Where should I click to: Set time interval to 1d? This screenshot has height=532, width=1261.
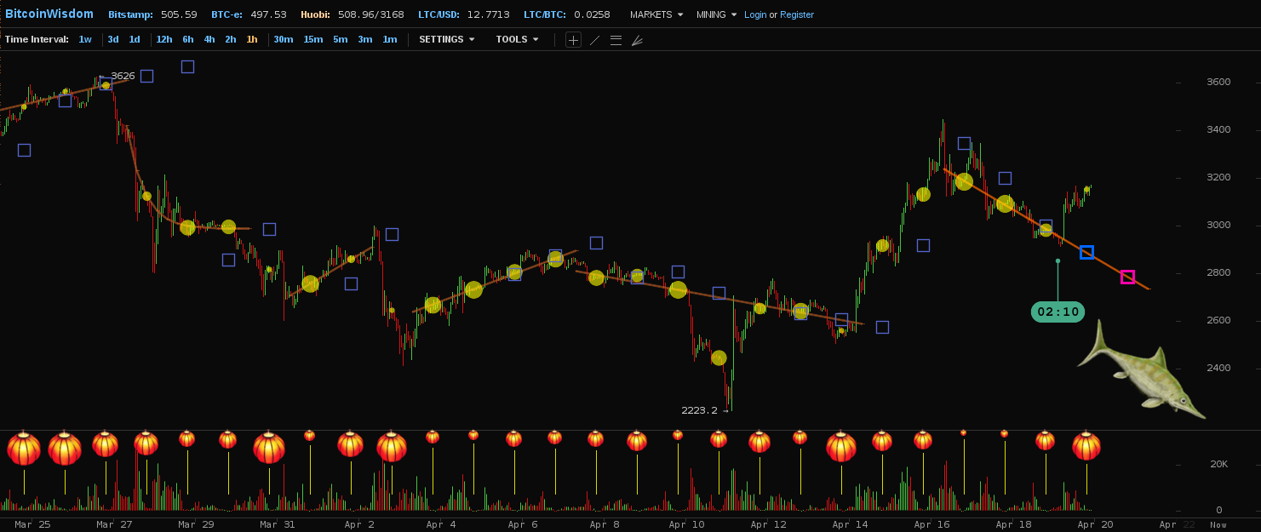click(x=135, y=39)
